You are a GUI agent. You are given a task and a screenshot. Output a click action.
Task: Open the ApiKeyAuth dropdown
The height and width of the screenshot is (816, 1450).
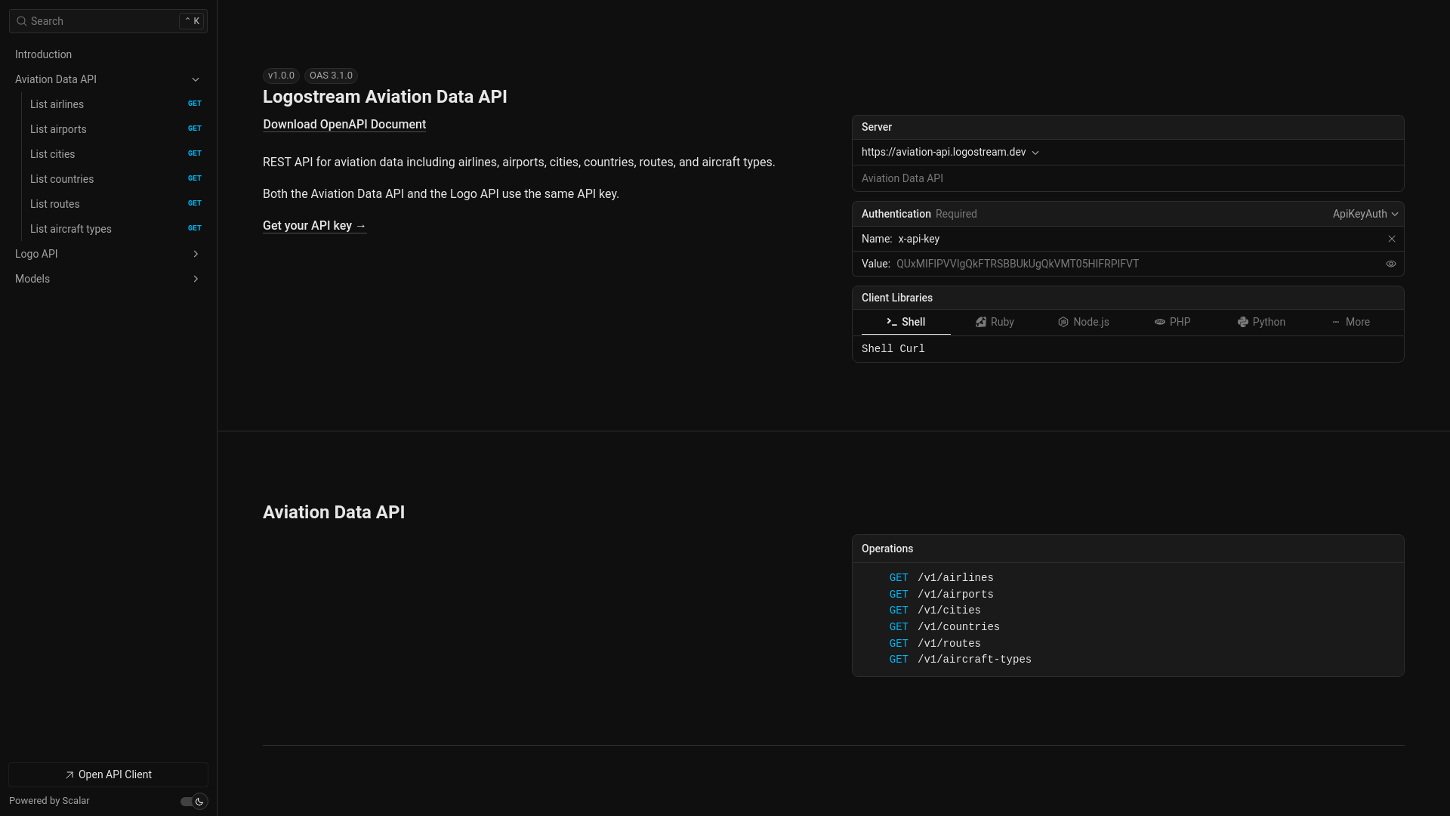1365,214
